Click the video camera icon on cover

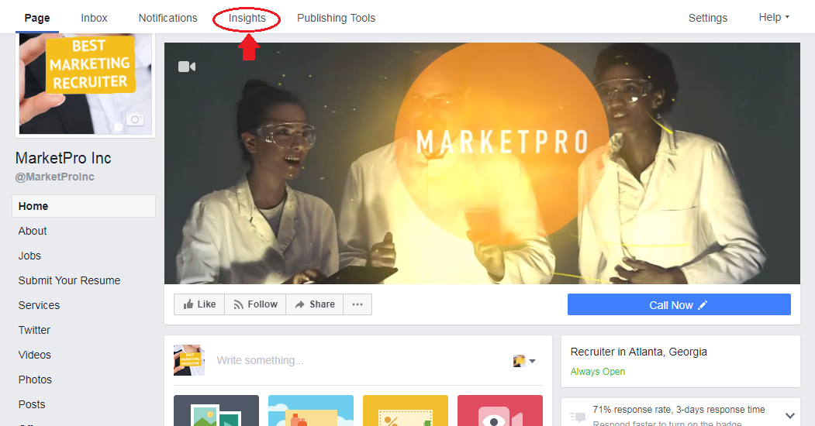click(187, 67)
